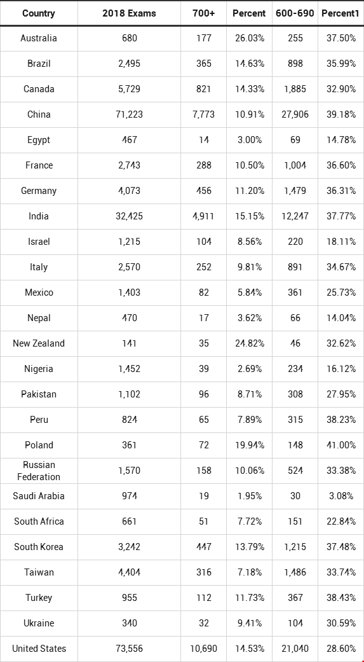Click the Australia country cell
Screen dimensions: 364x662
39,38
